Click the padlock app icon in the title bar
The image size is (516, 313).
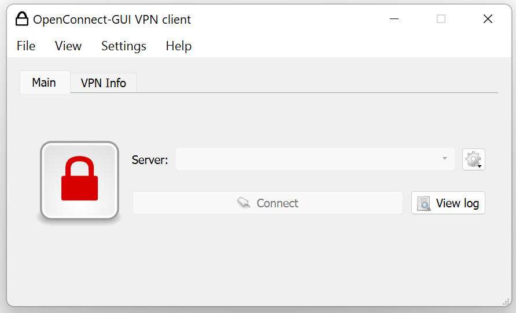point(21,19)
